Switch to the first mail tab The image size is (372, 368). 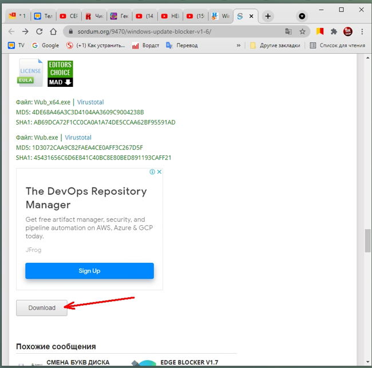tap(17, 16)
